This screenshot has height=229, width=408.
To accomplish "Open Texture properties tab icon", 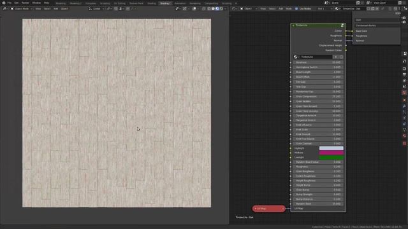I will 404,143.
